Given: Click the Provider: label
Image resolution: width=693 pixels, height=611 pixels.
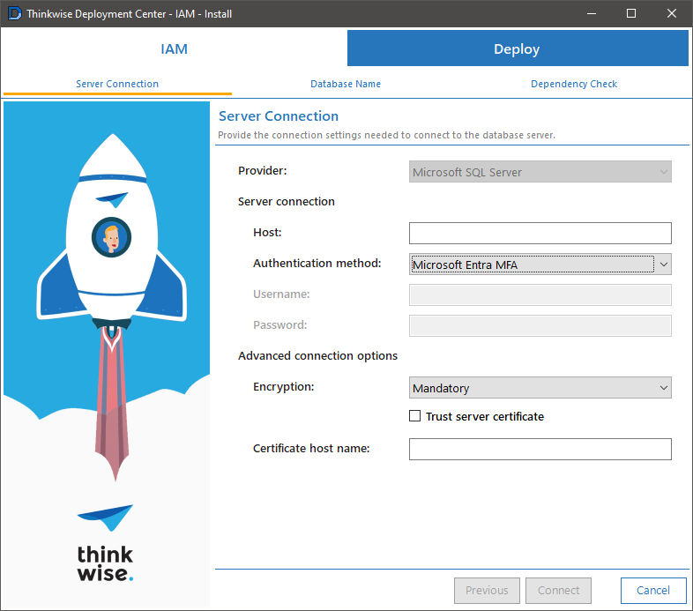Looking at the screenshot, I should click(262, 171).
